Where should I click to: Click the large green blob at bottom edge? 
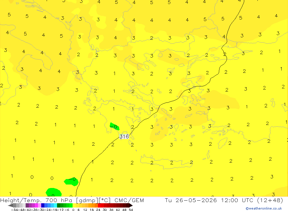click(x=54, y=192)
